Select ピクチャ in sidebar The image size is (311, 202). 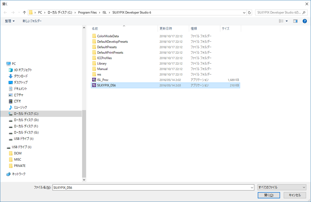click(x=19, y=95)
